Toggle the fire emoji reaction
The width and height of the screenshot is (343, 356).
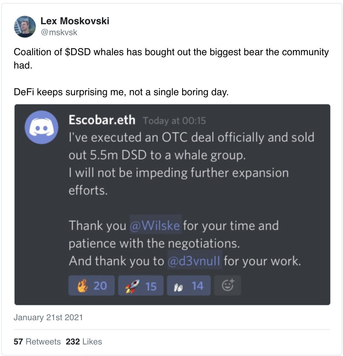pos(92,285)
